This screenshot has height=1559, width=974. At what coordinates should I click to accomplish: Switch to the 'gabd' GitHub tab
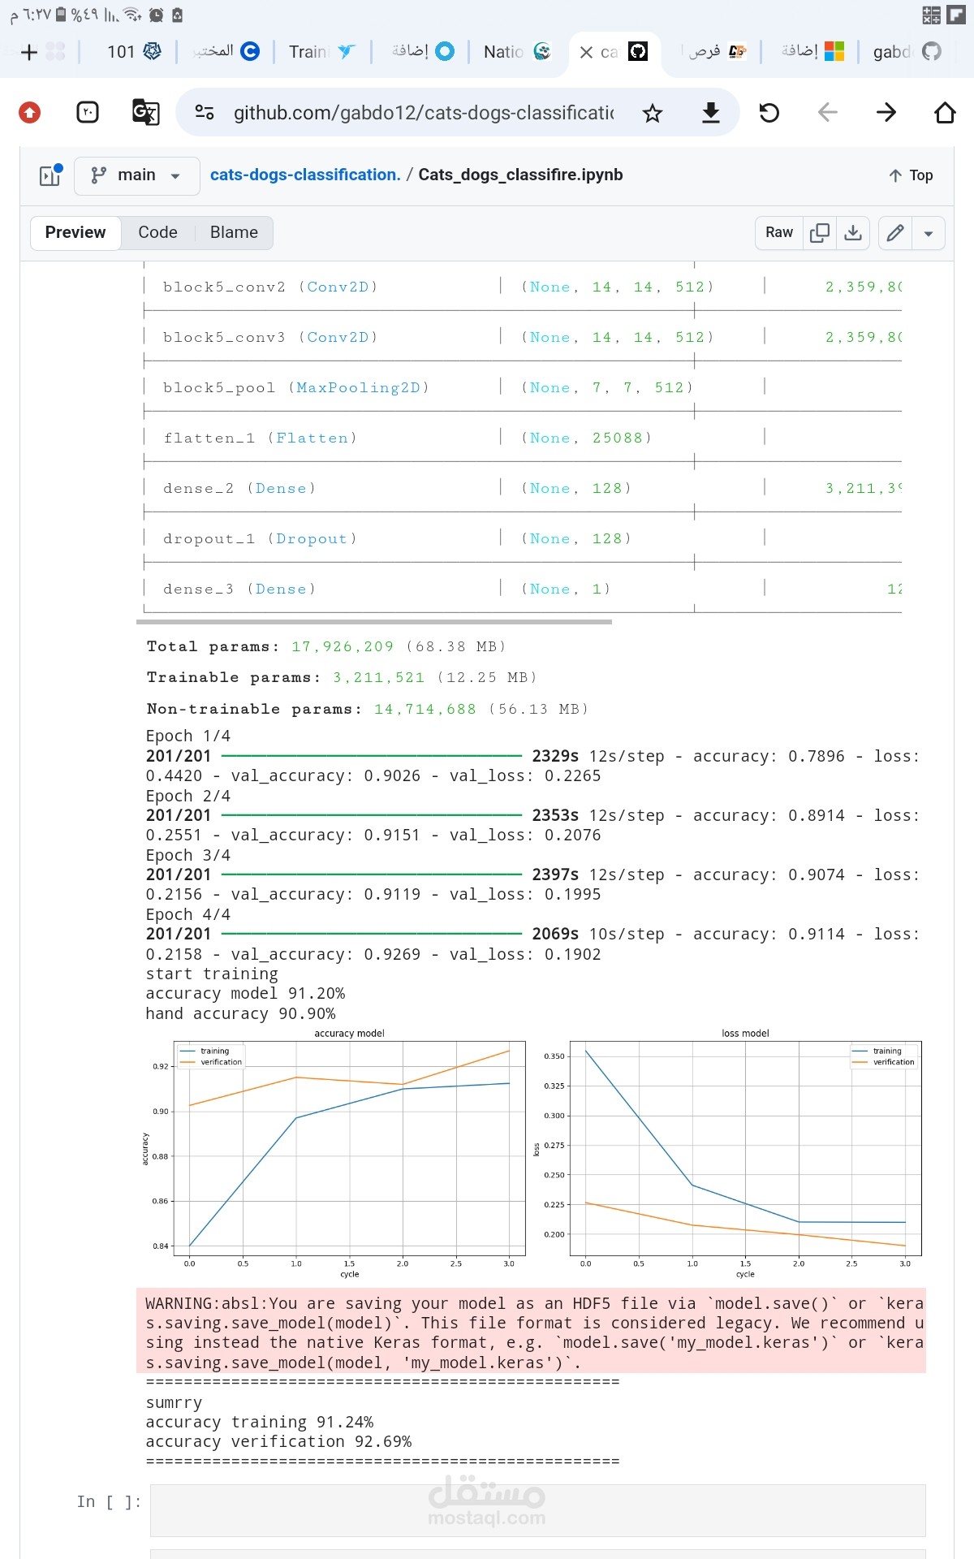pos(907,52)
